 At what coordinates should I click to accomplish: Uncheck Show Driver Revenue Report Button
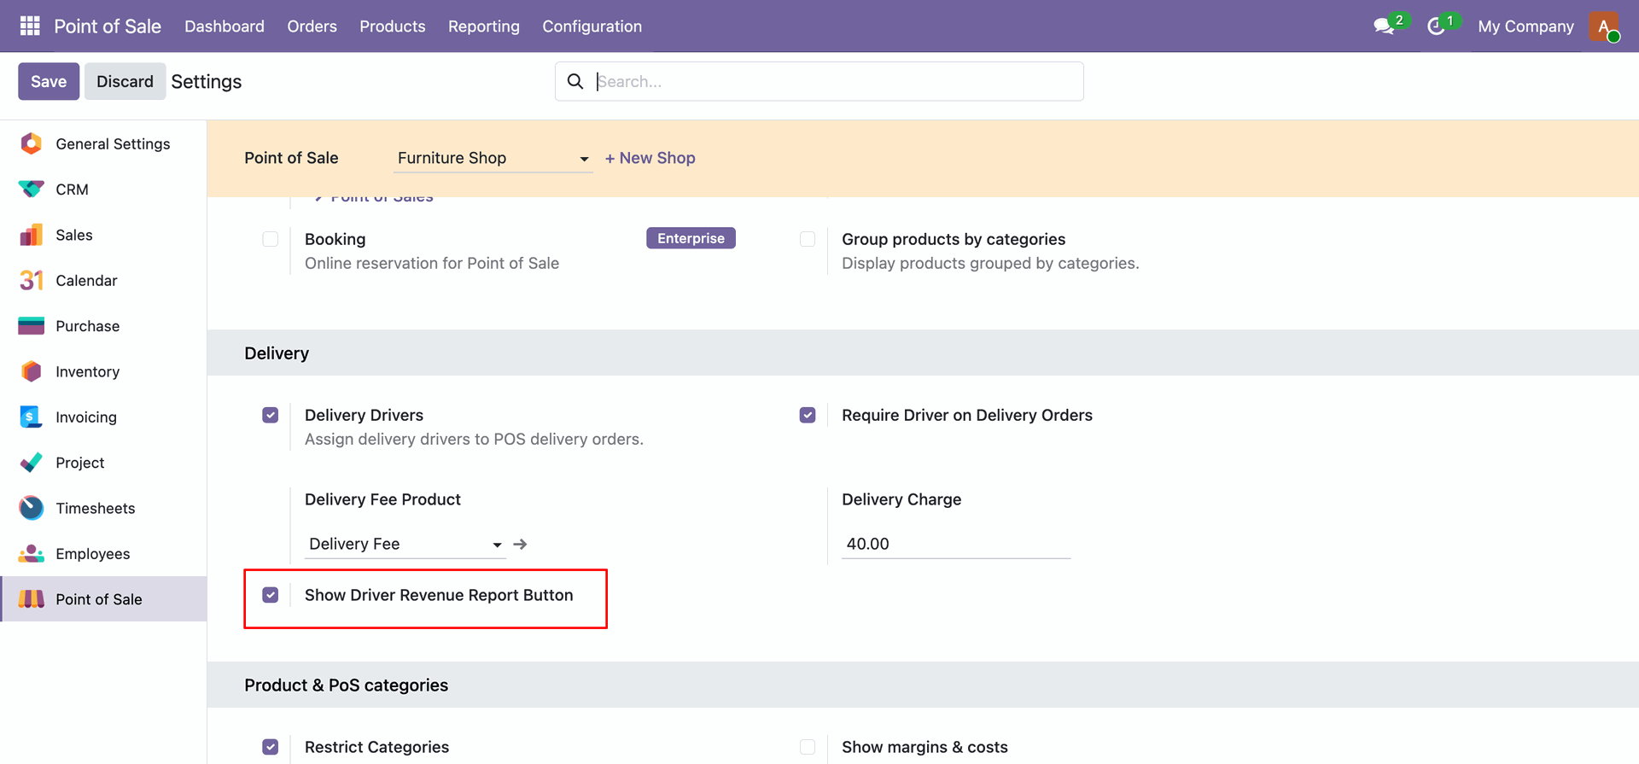(271, 595)
